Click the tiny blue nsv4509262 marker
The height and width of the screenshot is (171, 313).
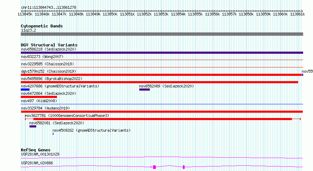[x=53, y=134]
